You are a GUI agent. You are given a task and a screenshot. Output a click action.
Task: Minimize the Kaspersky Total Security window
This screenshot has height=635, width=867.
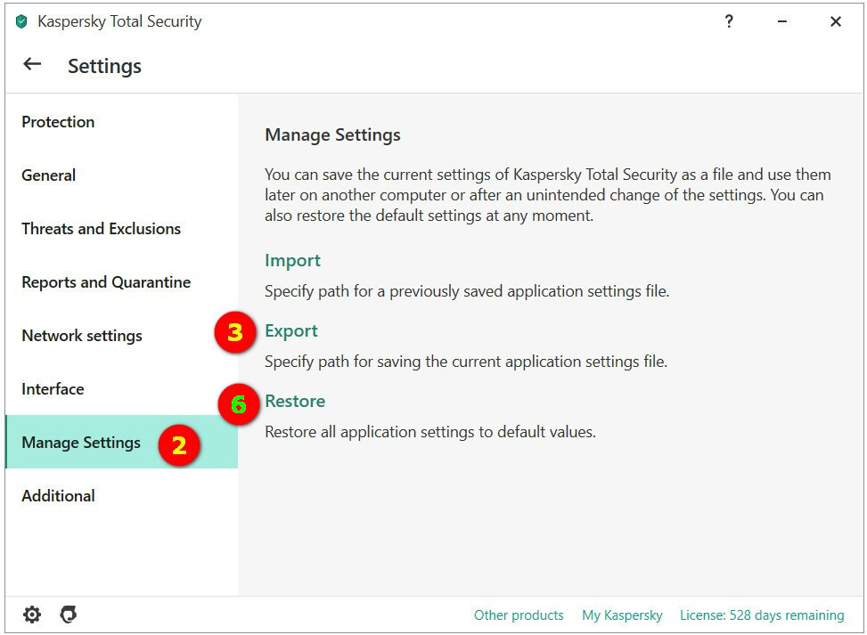782,21
